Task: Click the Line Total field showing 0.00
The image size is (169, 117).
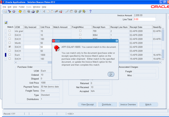Action: pyautogui.click(x=145, y=19)
